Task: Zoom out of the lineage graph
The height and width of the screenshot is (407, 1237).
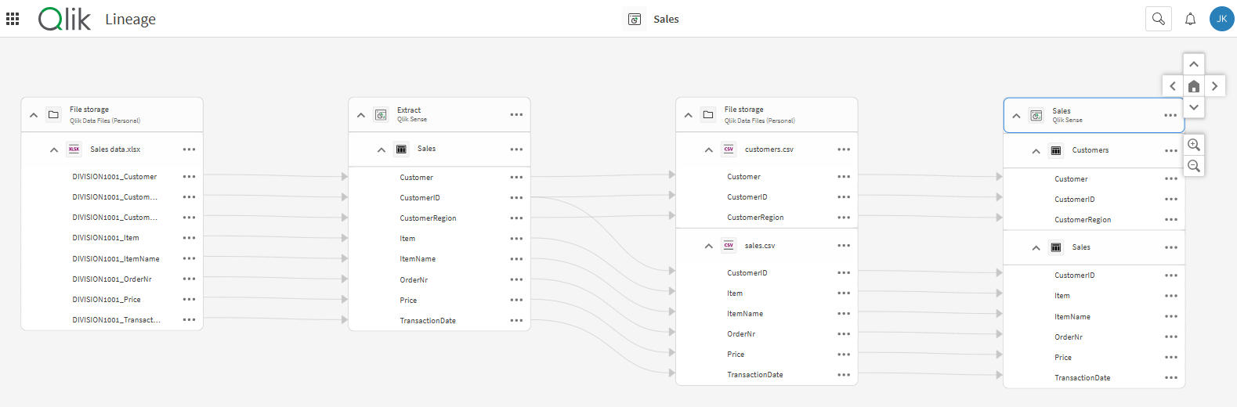Action: (x=1193, y=166)
